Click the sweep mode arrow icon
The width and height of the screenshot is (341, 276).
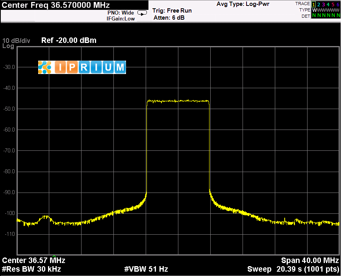coord(142,13)
